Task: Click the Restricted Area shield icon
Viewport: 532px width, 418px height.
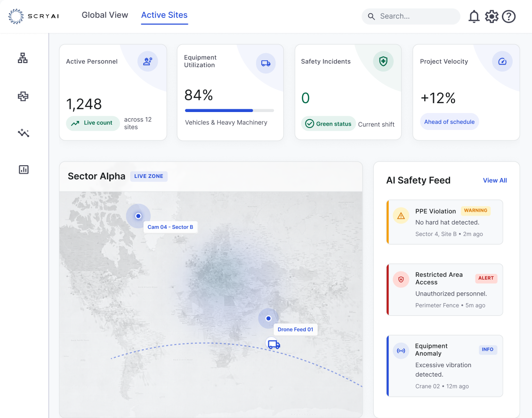Action: pos(401,280)
